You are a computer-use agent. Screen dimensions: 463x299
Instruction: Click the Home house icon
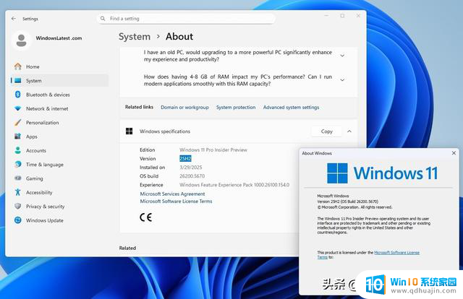tap(18, 66)
